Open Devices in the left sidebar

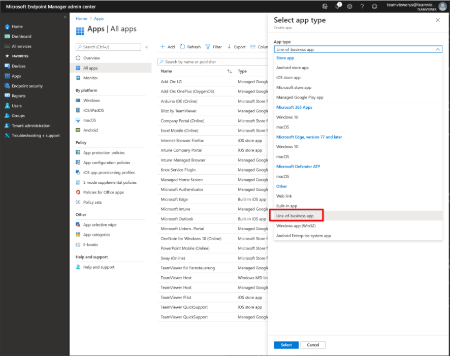[x=18, y=66]
